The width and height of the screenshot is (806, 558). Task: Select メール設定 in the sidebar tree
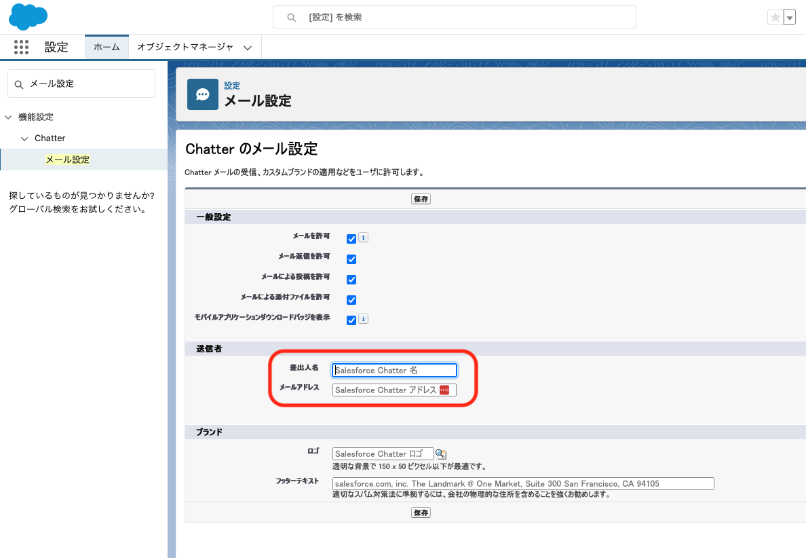[67, 160]
